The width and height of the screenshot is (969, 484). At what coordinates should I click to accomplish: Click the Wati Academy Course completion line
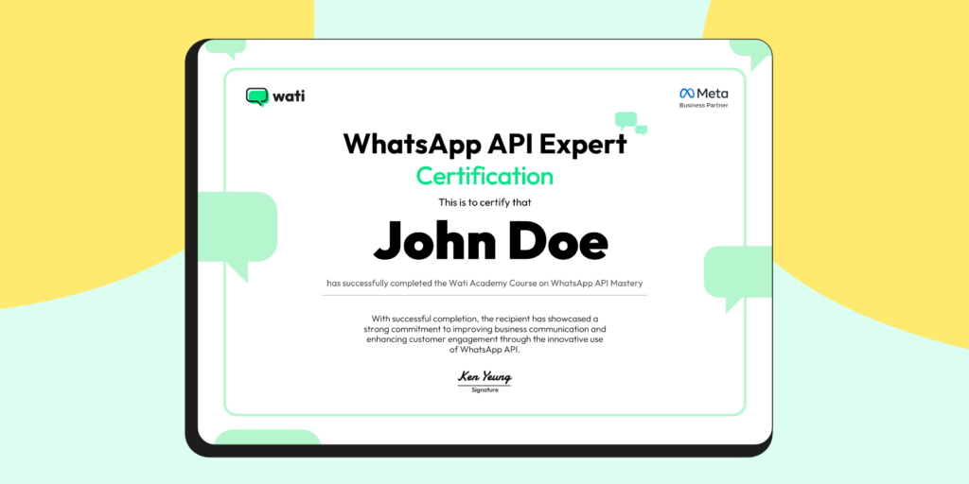coord(485,284)
